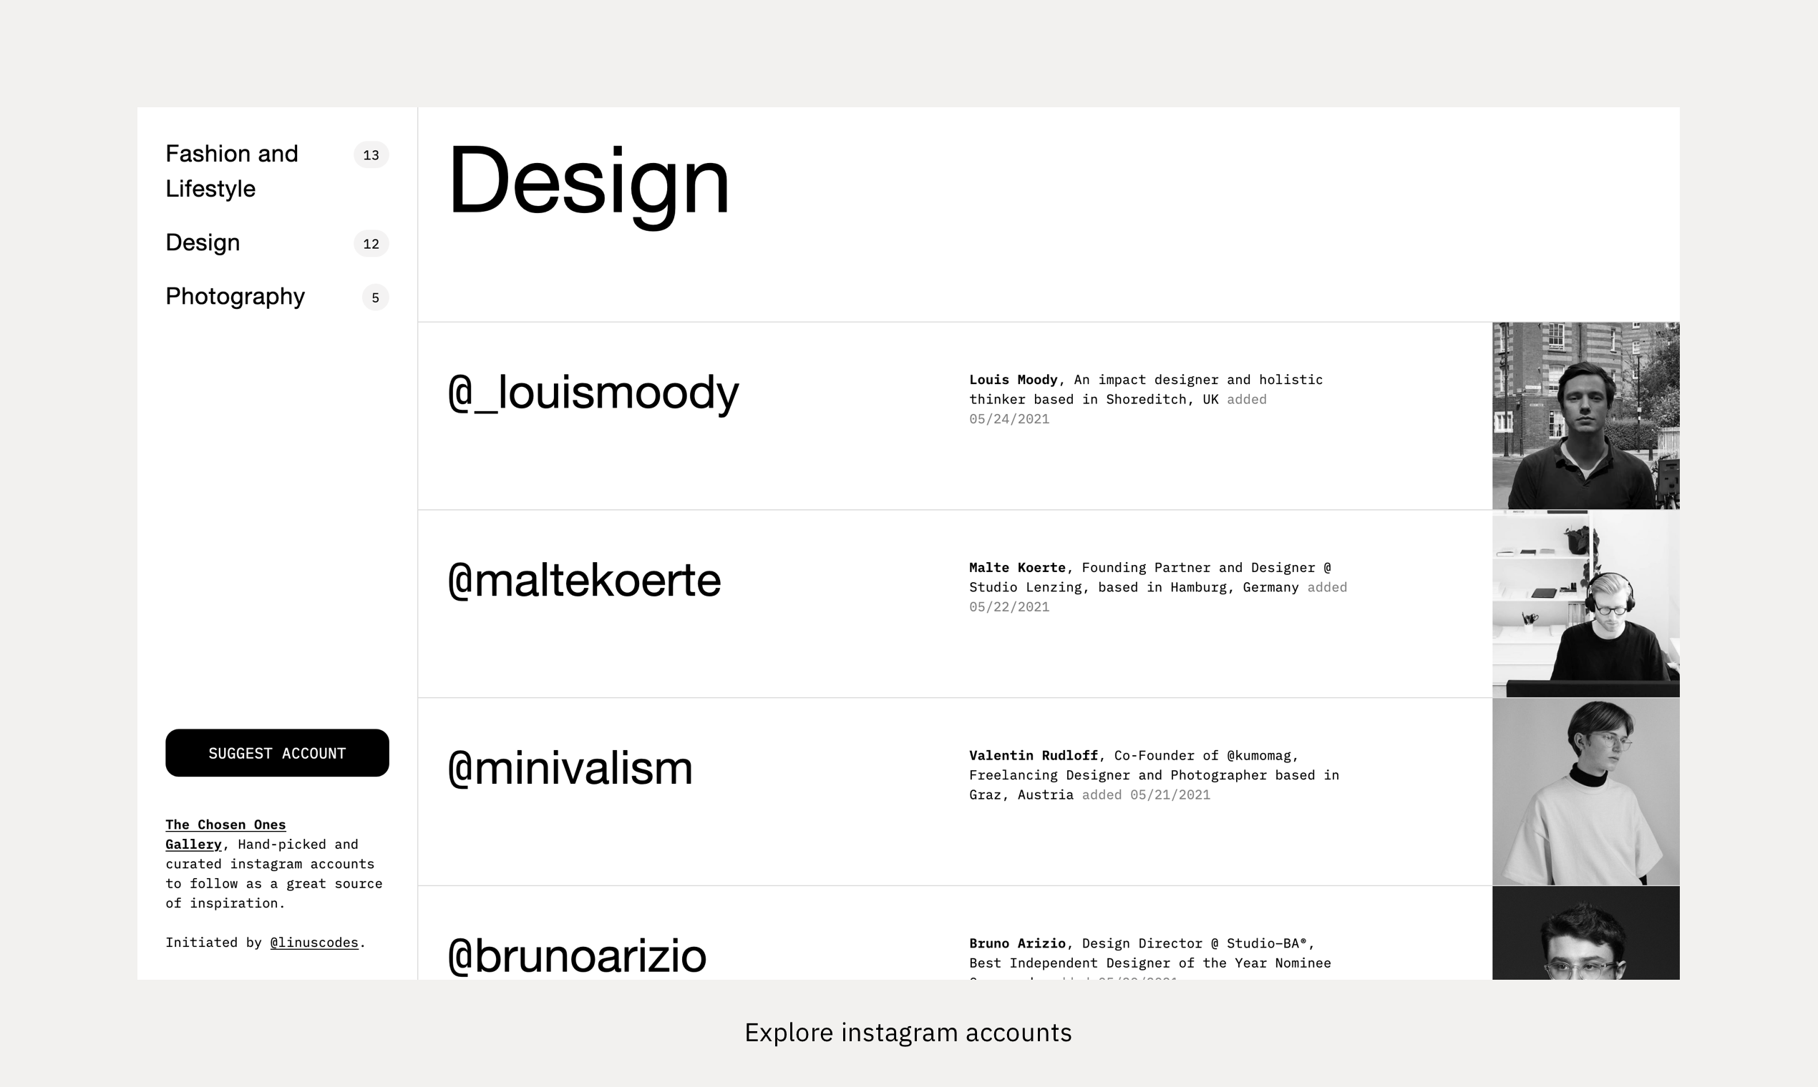Open the @_louismoody account handle
Image resolution: width=1818 pixels, height=1087 pixels.
tap(593, 393)
